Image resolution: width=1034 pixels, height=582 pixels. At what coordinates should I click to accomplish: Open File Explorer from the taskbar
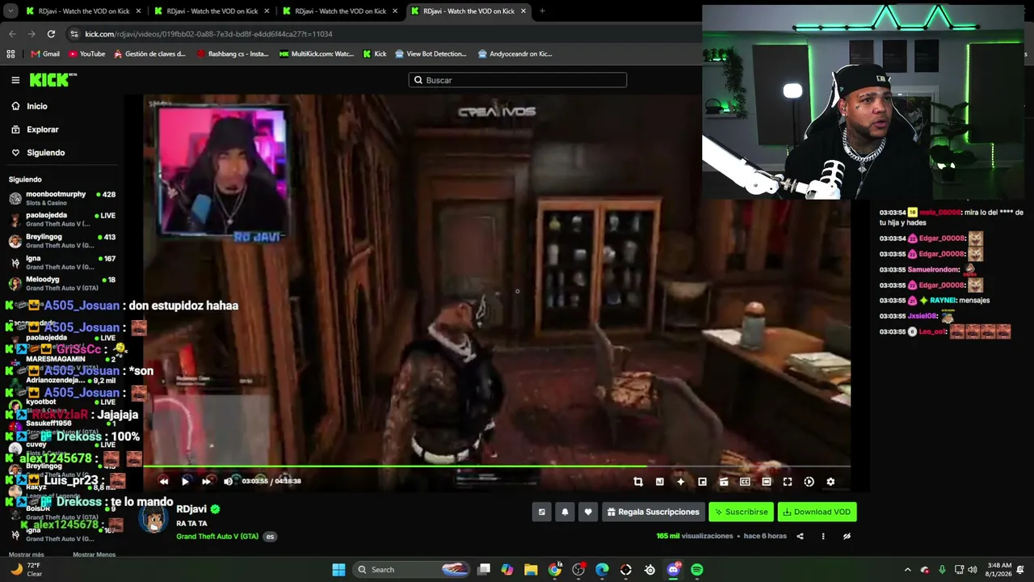[531, 570]
